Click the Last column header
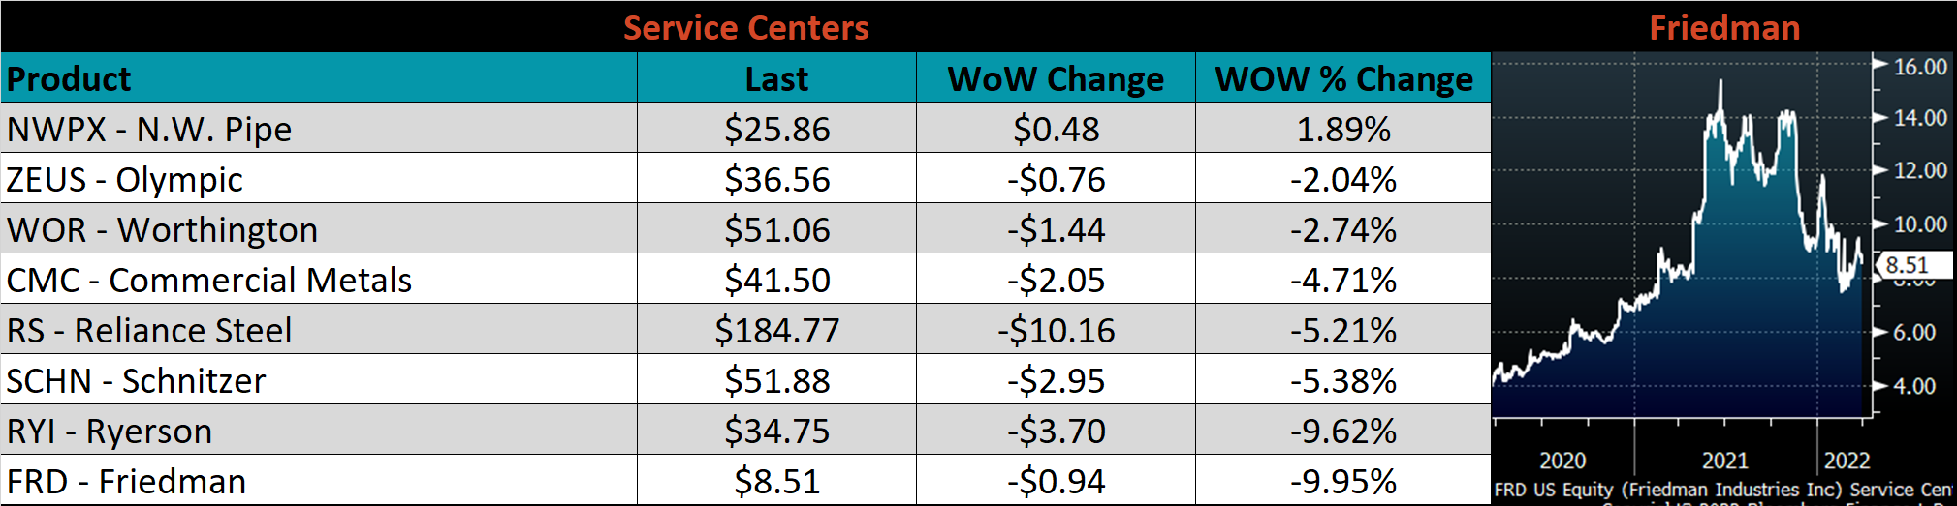The height and width of the screenshot is (506, 1957). (x=776, y=78)
